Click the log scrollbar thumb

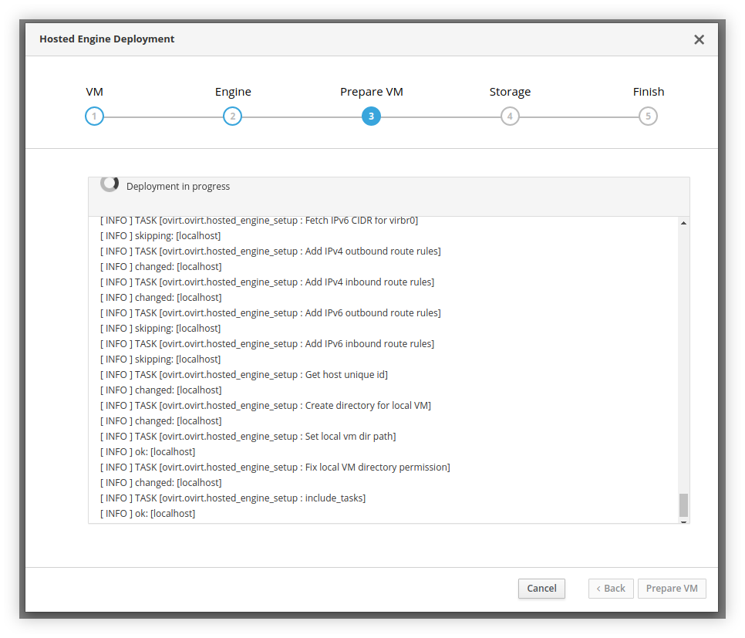[x=683, y=505]
